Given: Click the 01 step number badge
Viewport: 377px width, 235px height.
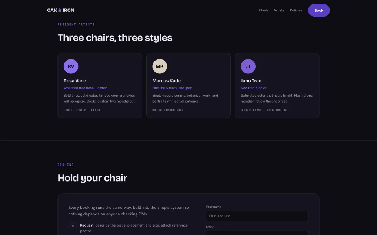Looking at the screenshot, I should [x=72, y=226].
